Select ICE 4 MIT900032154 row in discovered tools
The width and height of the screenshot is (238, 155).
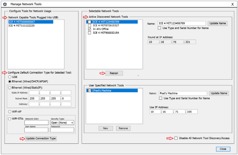pyautogui.click(x=106, y=33)
